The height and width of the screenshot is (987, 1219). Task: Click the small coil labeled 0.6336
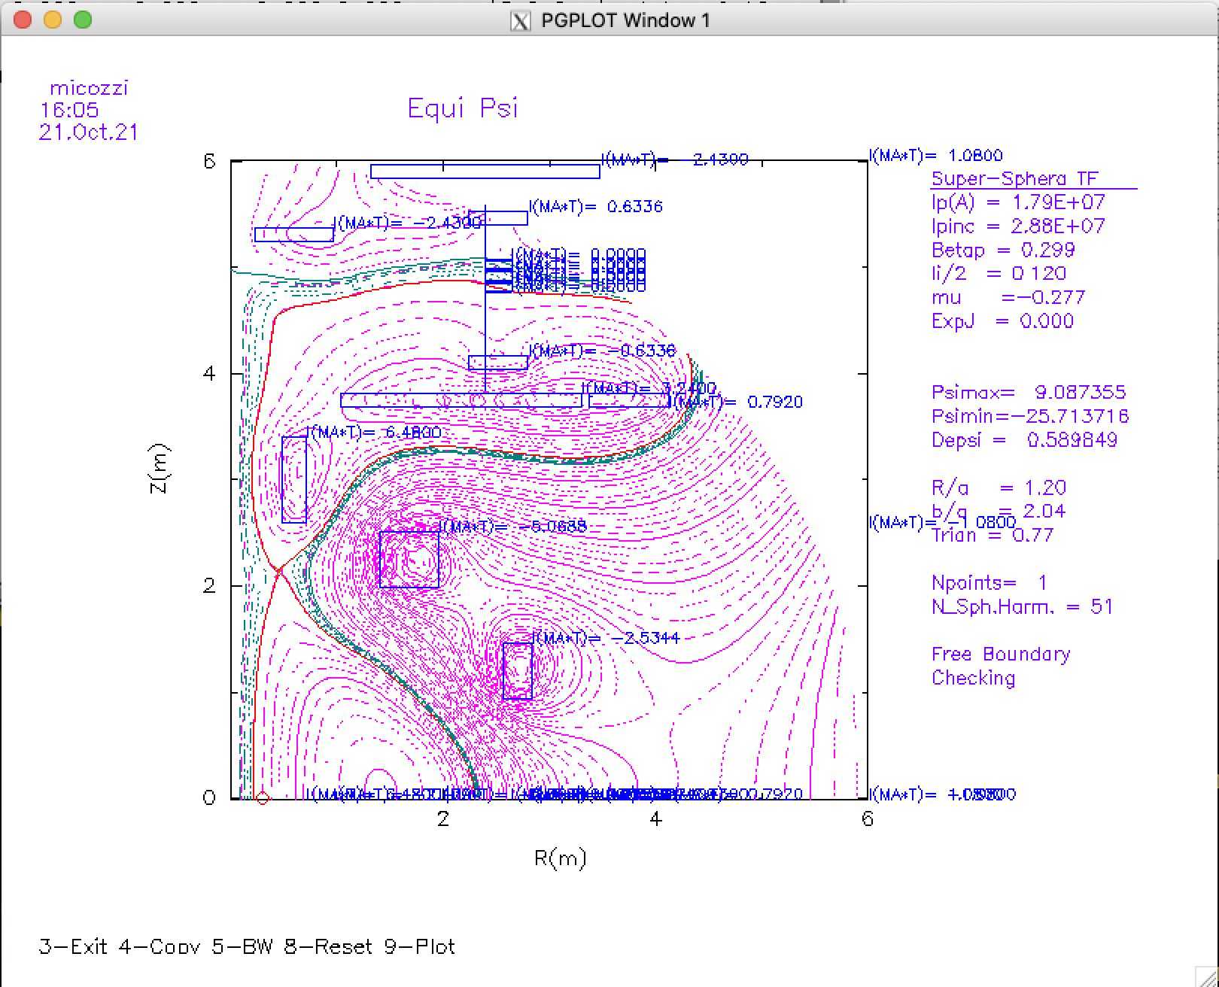click(x=498, y=218)
